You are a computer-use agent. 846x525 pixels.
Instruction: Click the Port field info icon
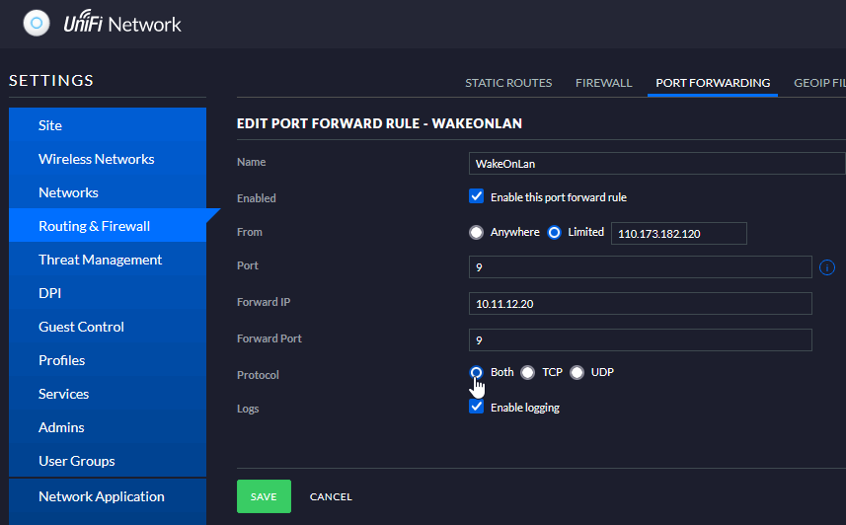point(826,267)
